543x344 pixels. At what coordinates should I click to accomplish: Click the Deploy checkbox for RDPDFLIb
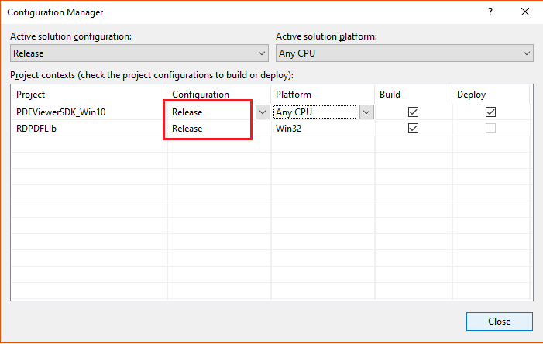pos(490,129)
